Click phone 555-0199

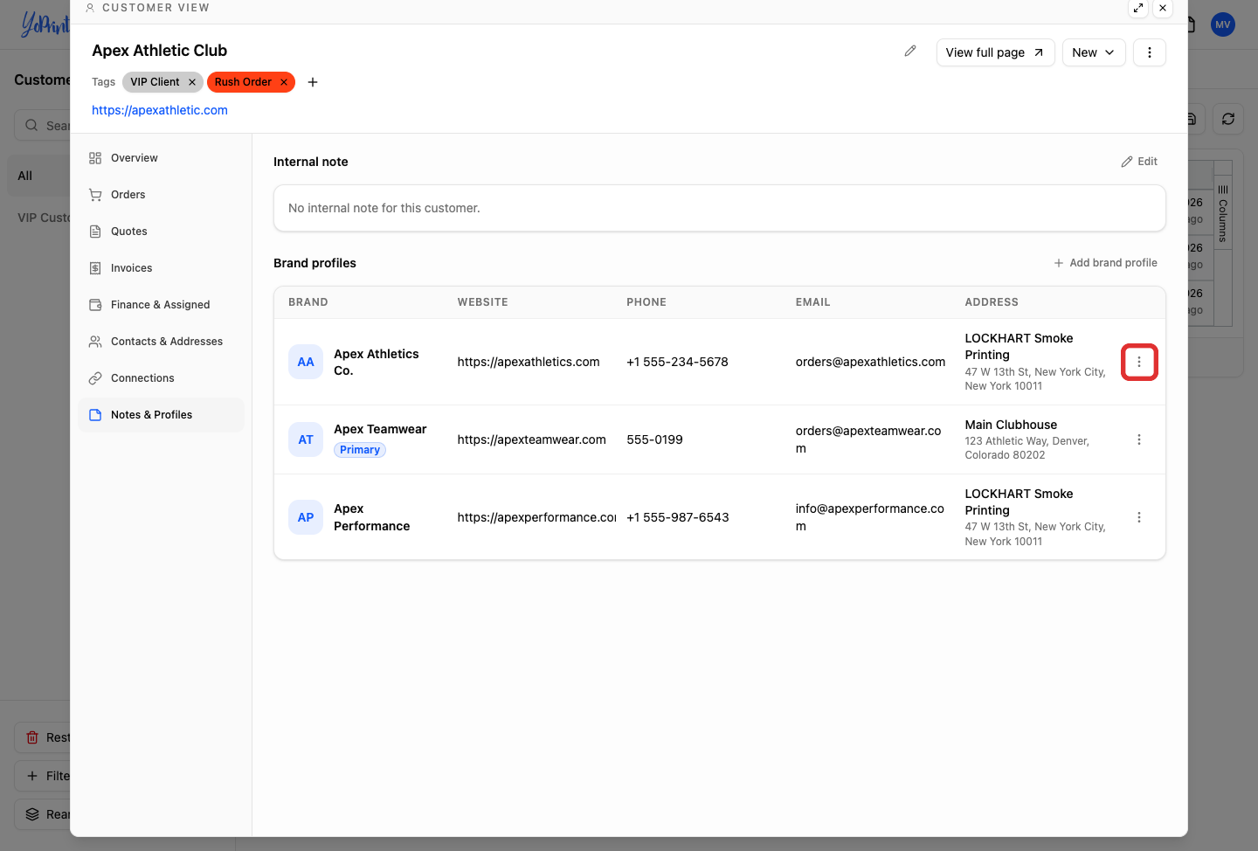654,439
